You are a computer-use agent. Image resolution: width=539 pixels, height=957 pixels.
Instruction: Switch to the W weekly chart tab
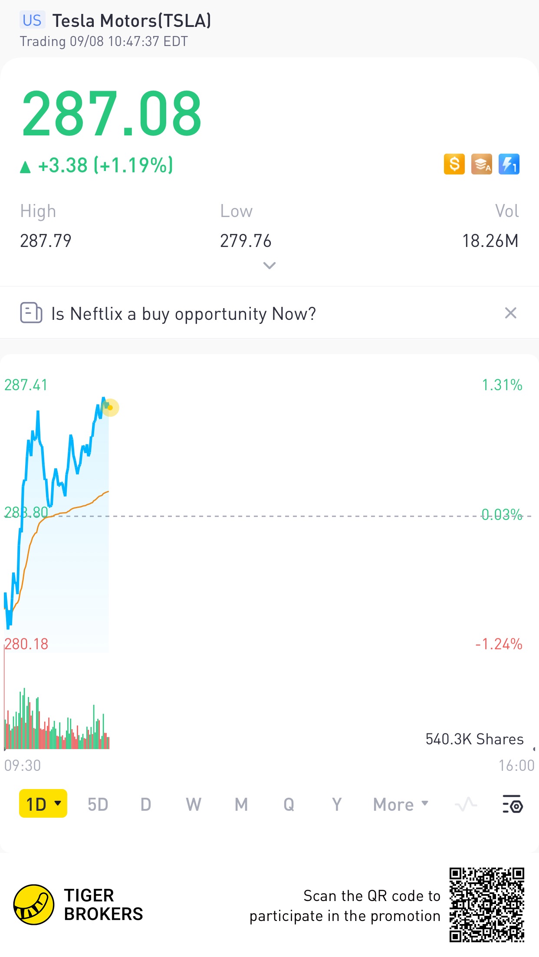(194, 804)
